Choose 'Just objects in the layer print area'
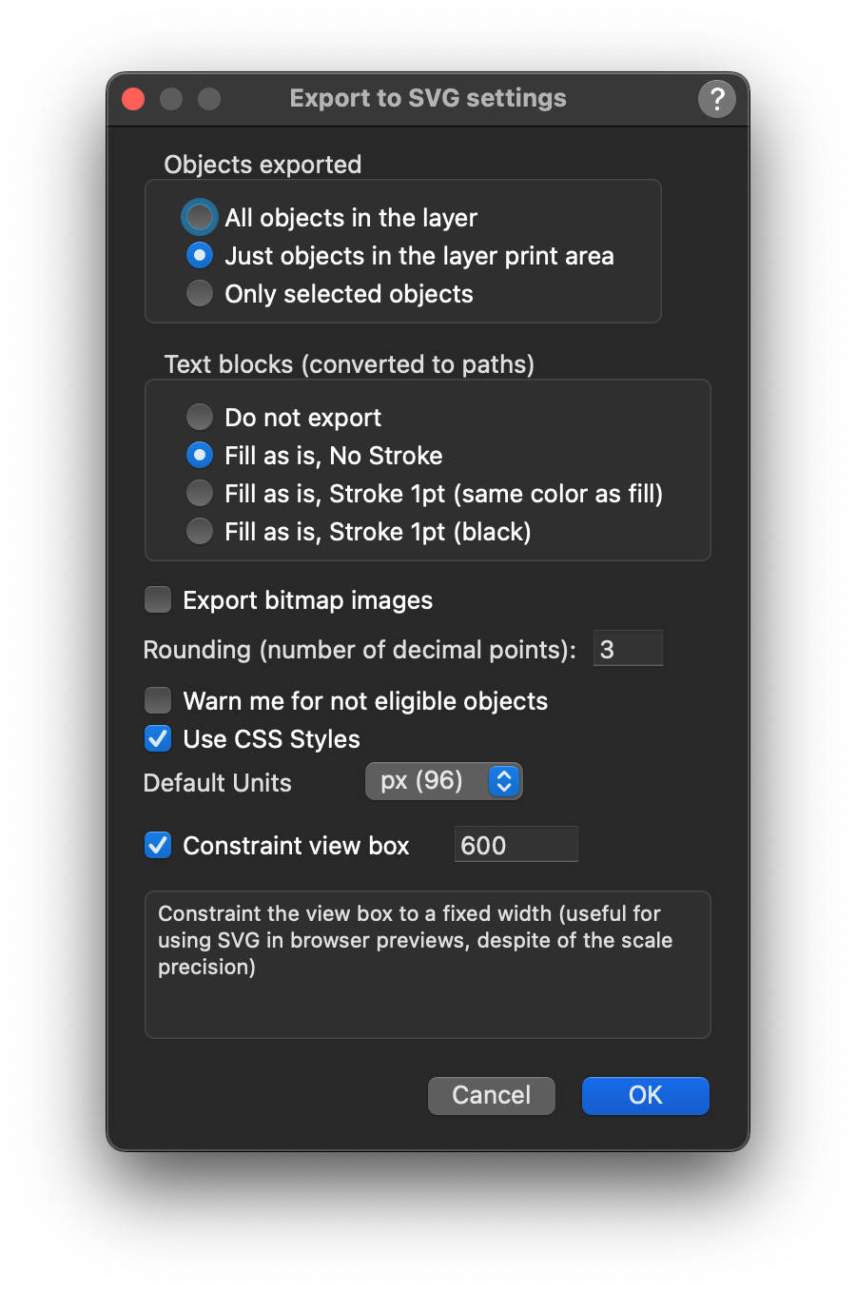Screen dimensions: 856x1292 (x=199, y=255)
